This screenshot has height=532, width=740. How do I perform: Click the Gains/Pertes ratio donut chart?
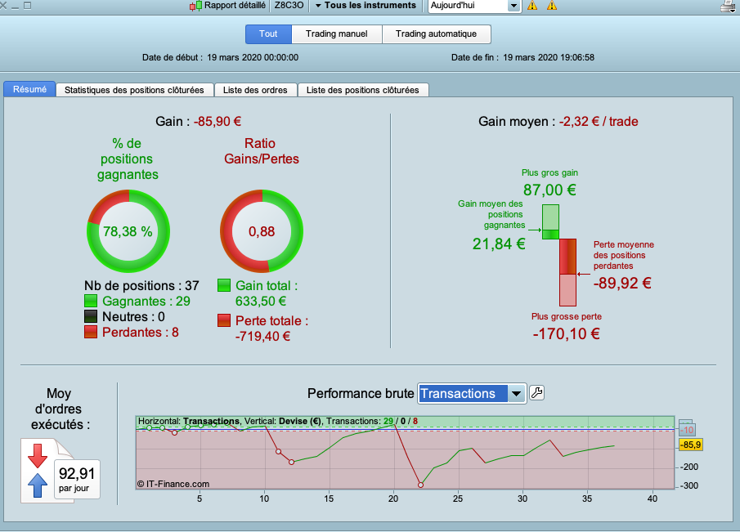pyautogui.click(x=262, y=231)
